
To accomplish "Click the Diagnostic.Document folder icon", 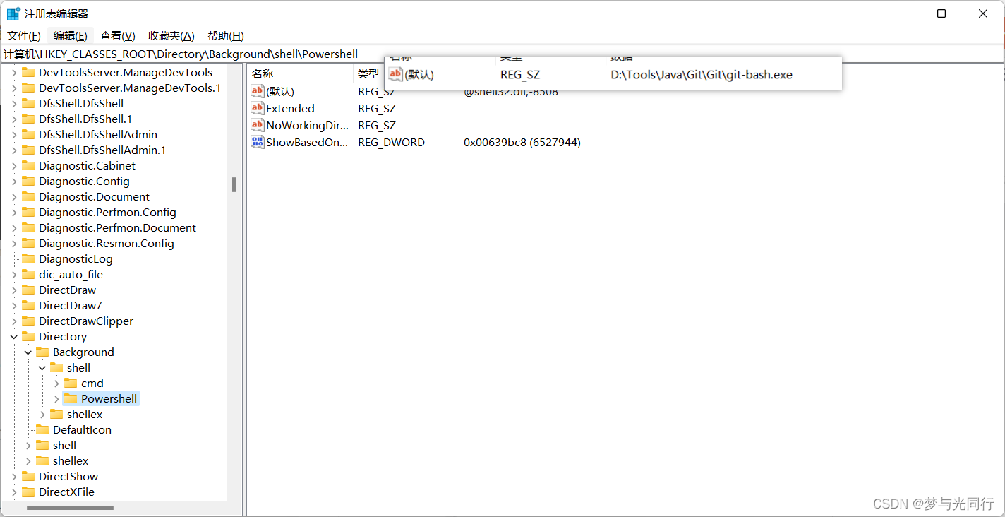I will (28, 196).
